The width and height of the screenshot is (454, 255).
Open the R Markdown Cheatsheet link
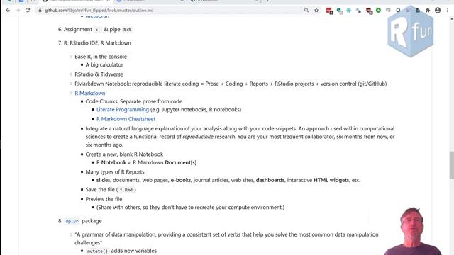[126, 119]
